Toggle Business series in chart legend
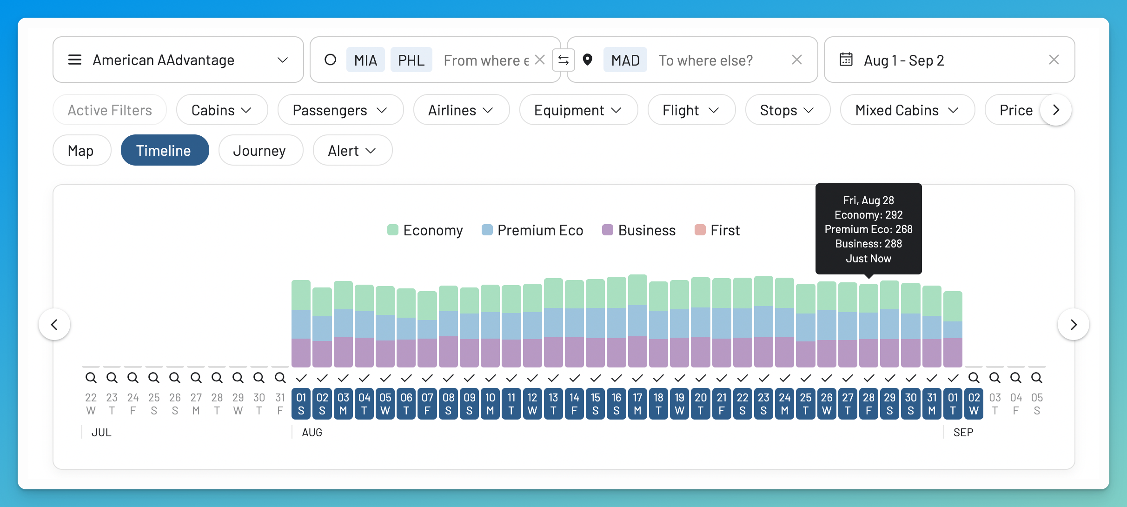 click(639, 230)
